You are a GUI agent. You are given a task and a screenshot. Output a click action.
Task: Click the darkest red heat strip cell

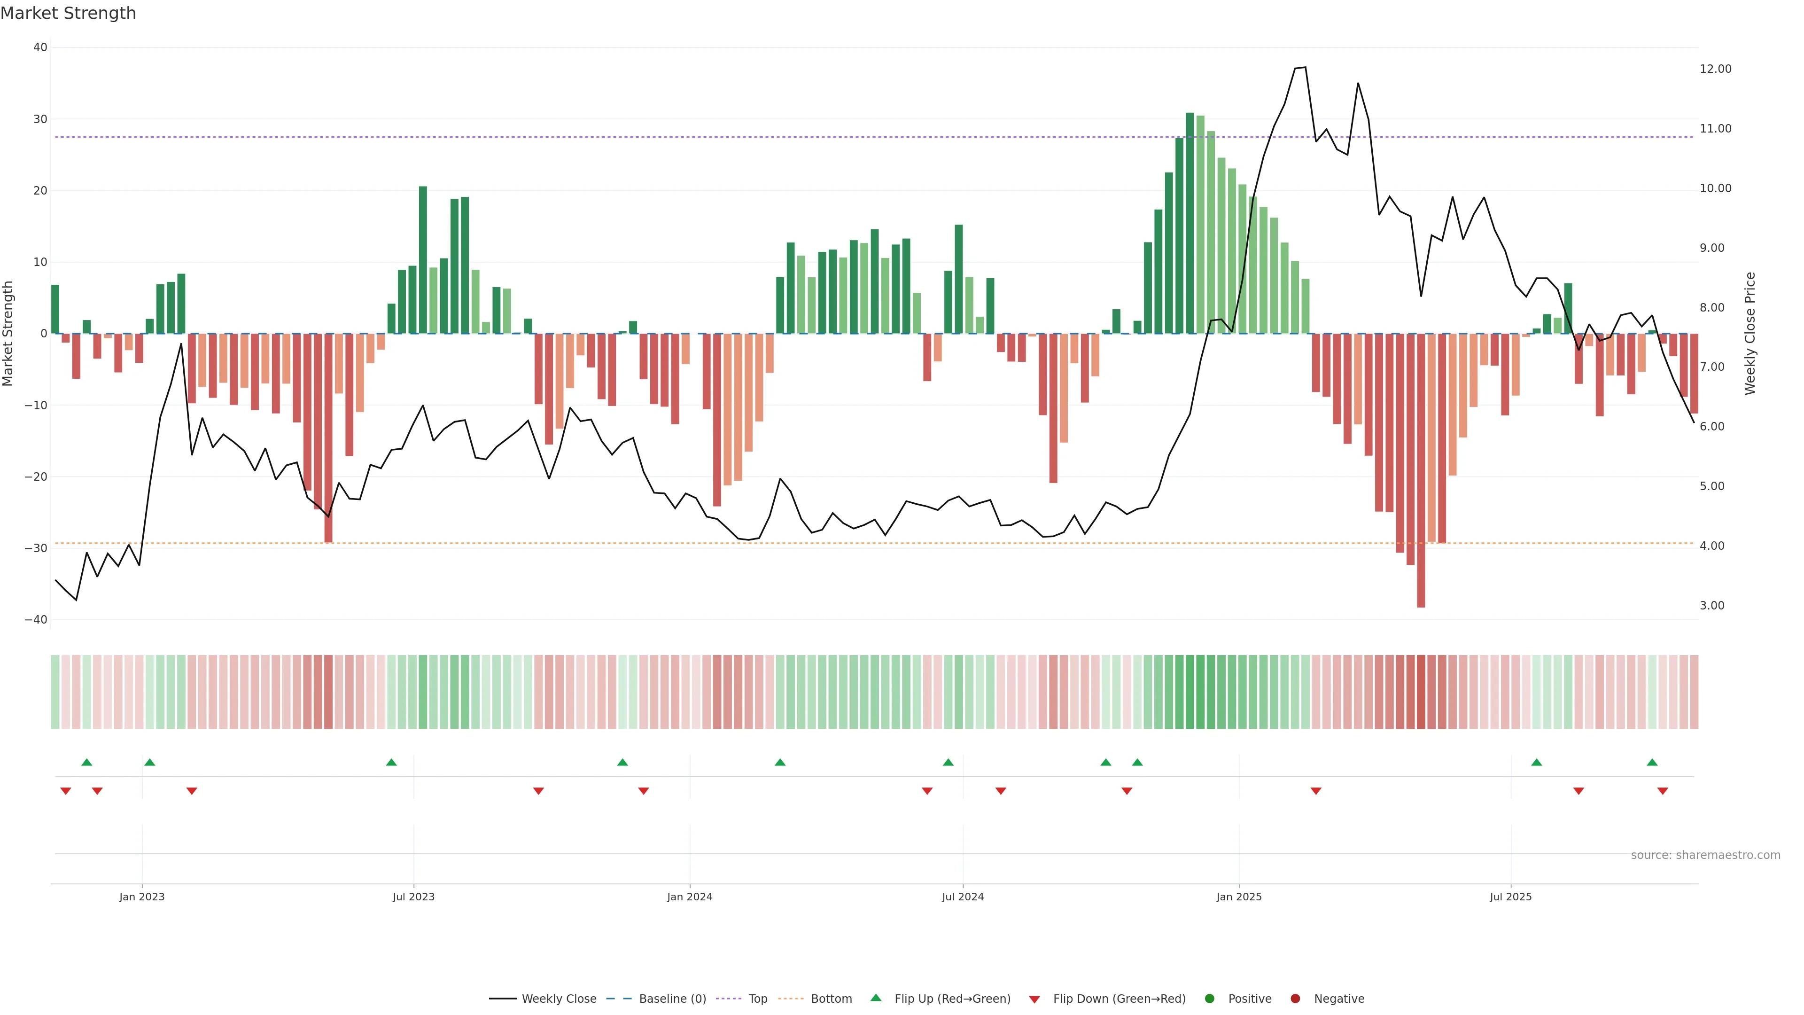click(x=1421, y=691)
